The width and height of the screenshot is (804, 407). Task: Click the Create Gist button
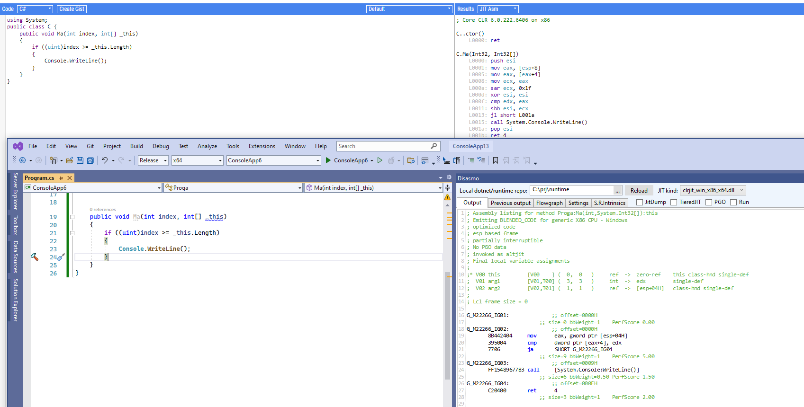72,9
